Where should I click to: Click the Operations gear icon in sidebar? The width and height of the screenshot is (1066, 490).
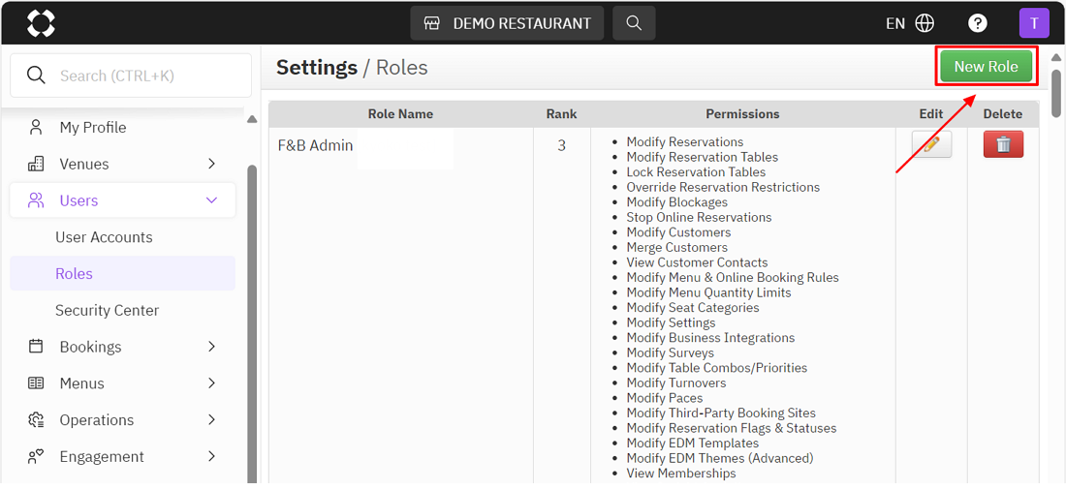(36, 420)
